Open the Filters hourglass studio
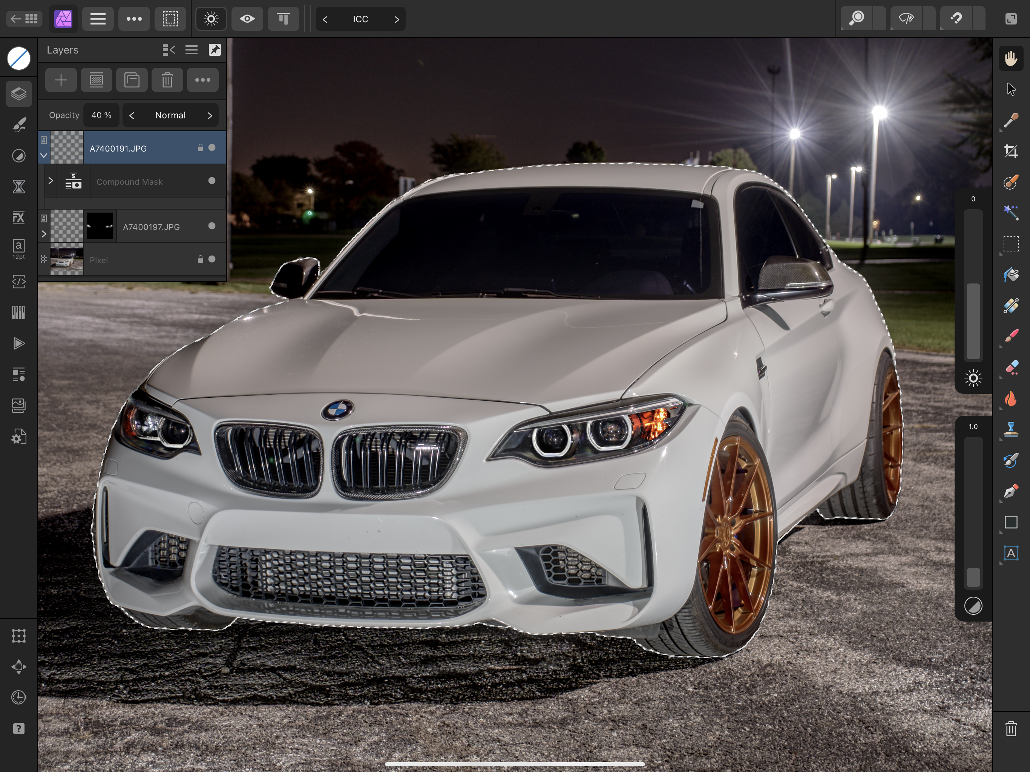The image size is (1030, 772). click(x=18, y=187)
